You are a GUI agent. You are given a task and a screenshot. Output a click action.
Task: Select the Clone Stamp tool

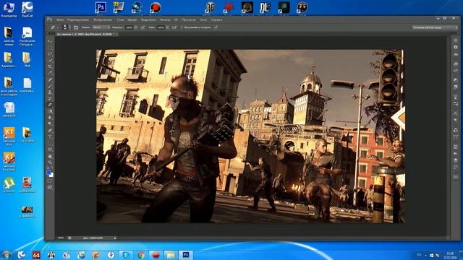[50, 92]
